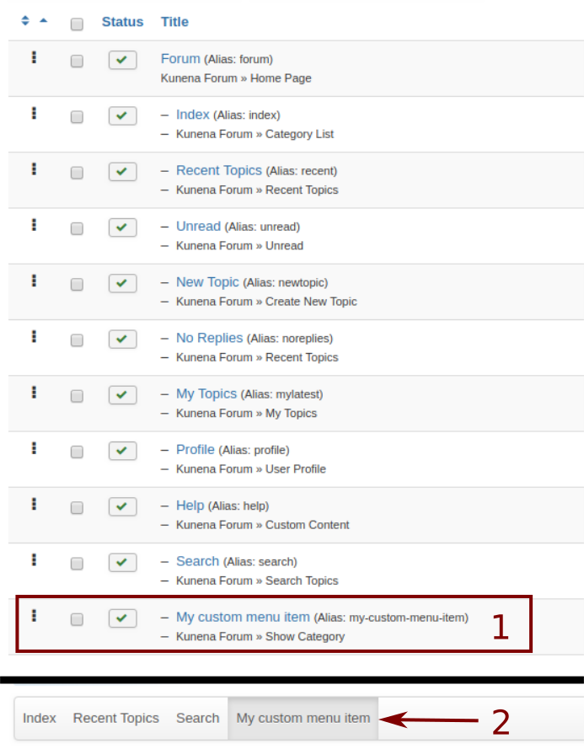Screen dimensions: 584x749
Task: Open the No Replies menu item link
Action: coord(209,338)
